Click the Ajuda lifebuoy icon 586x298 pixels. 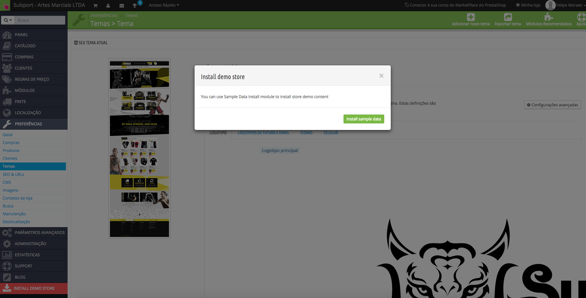581,17
